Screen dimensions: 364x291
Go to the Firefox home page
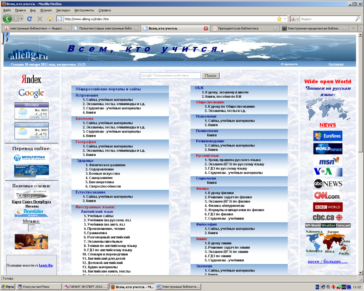(x=50, y=19)
